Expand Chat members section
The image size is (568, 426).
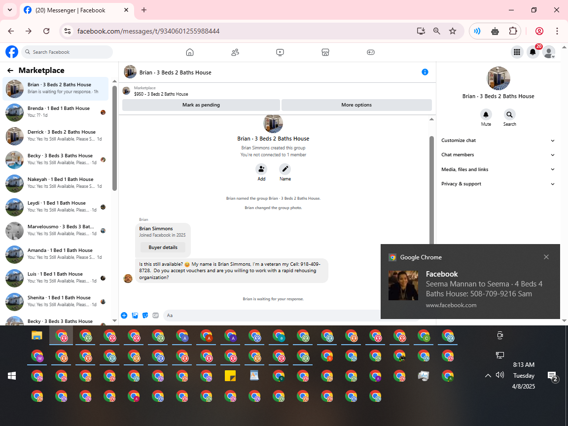click(x=497, y=155)
